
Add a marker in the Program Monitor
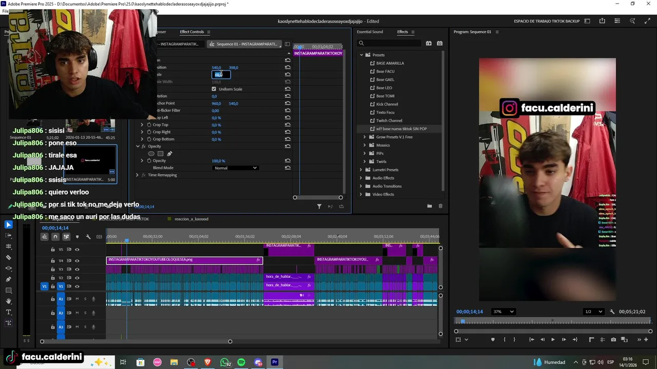tap(493, 339)
